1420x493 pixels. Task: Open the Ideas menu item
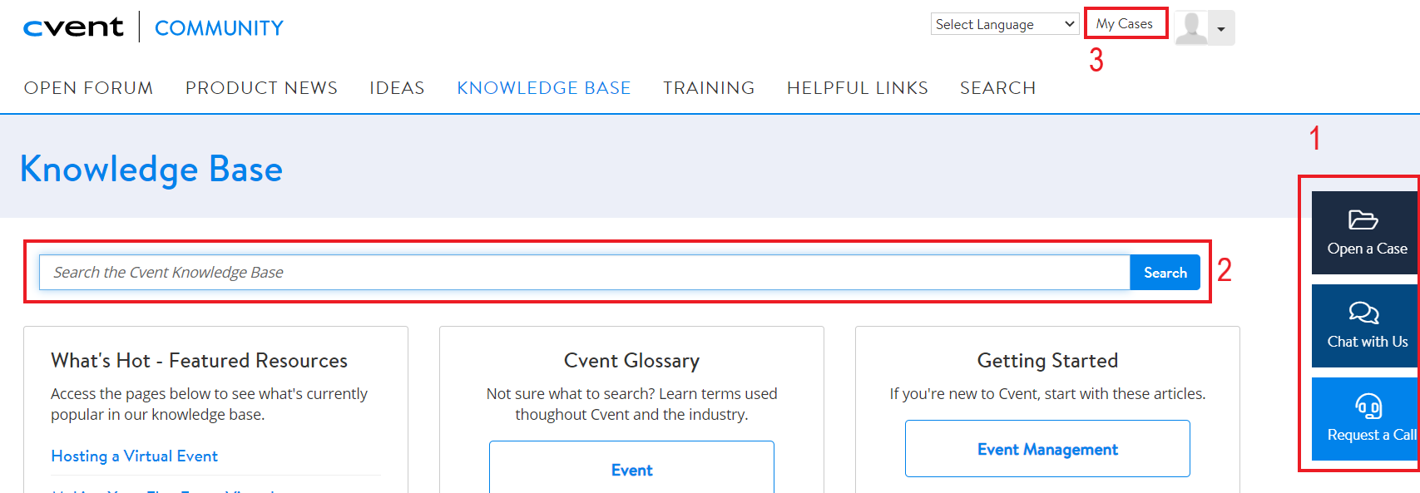coord(397,88)
